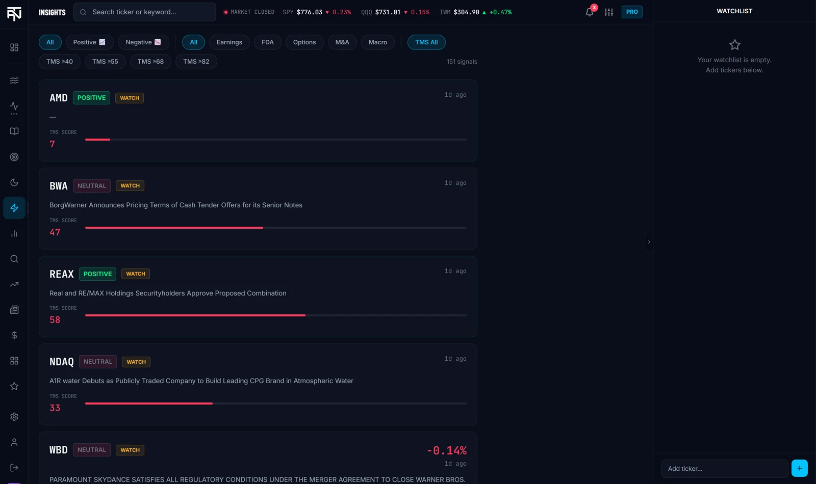
Task: Filter signals by Options
Action: [304, 42]
